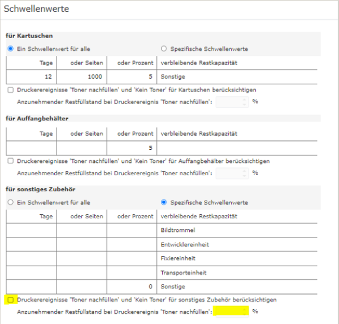
Task: Click Tage cell for Zubehör Sonstige row
Action: click(x=31, y=287)
